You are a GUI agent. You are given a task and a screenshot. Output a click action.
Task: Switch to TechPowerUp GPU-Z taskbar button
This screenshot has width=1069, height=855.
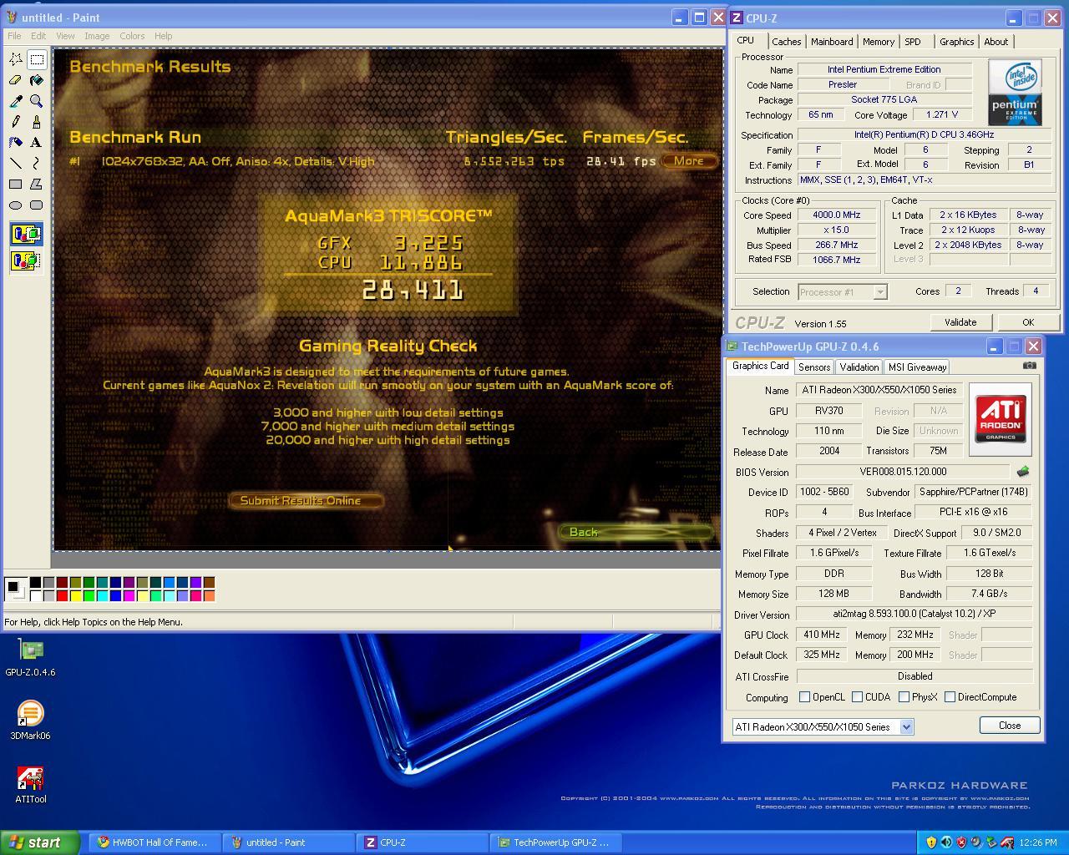[555, 842]
